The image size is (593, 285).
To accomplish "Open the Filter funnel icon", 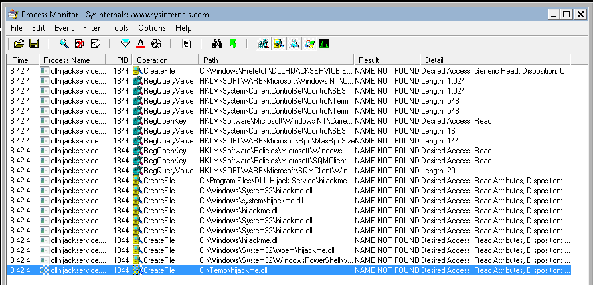I will (126, 44).
